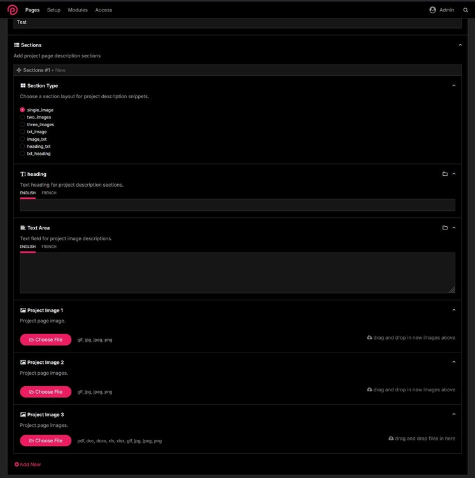The image size is (475, 478).
Task: Click the Text Area resize handle
Action: point(452,290)
